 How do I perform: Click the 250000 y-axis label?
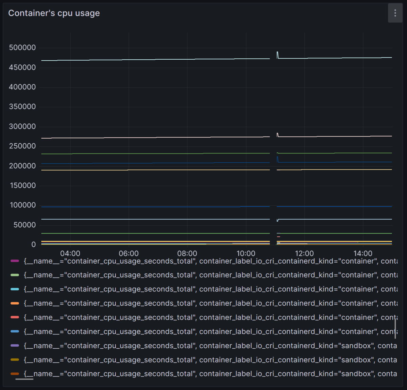click(22, 146)
